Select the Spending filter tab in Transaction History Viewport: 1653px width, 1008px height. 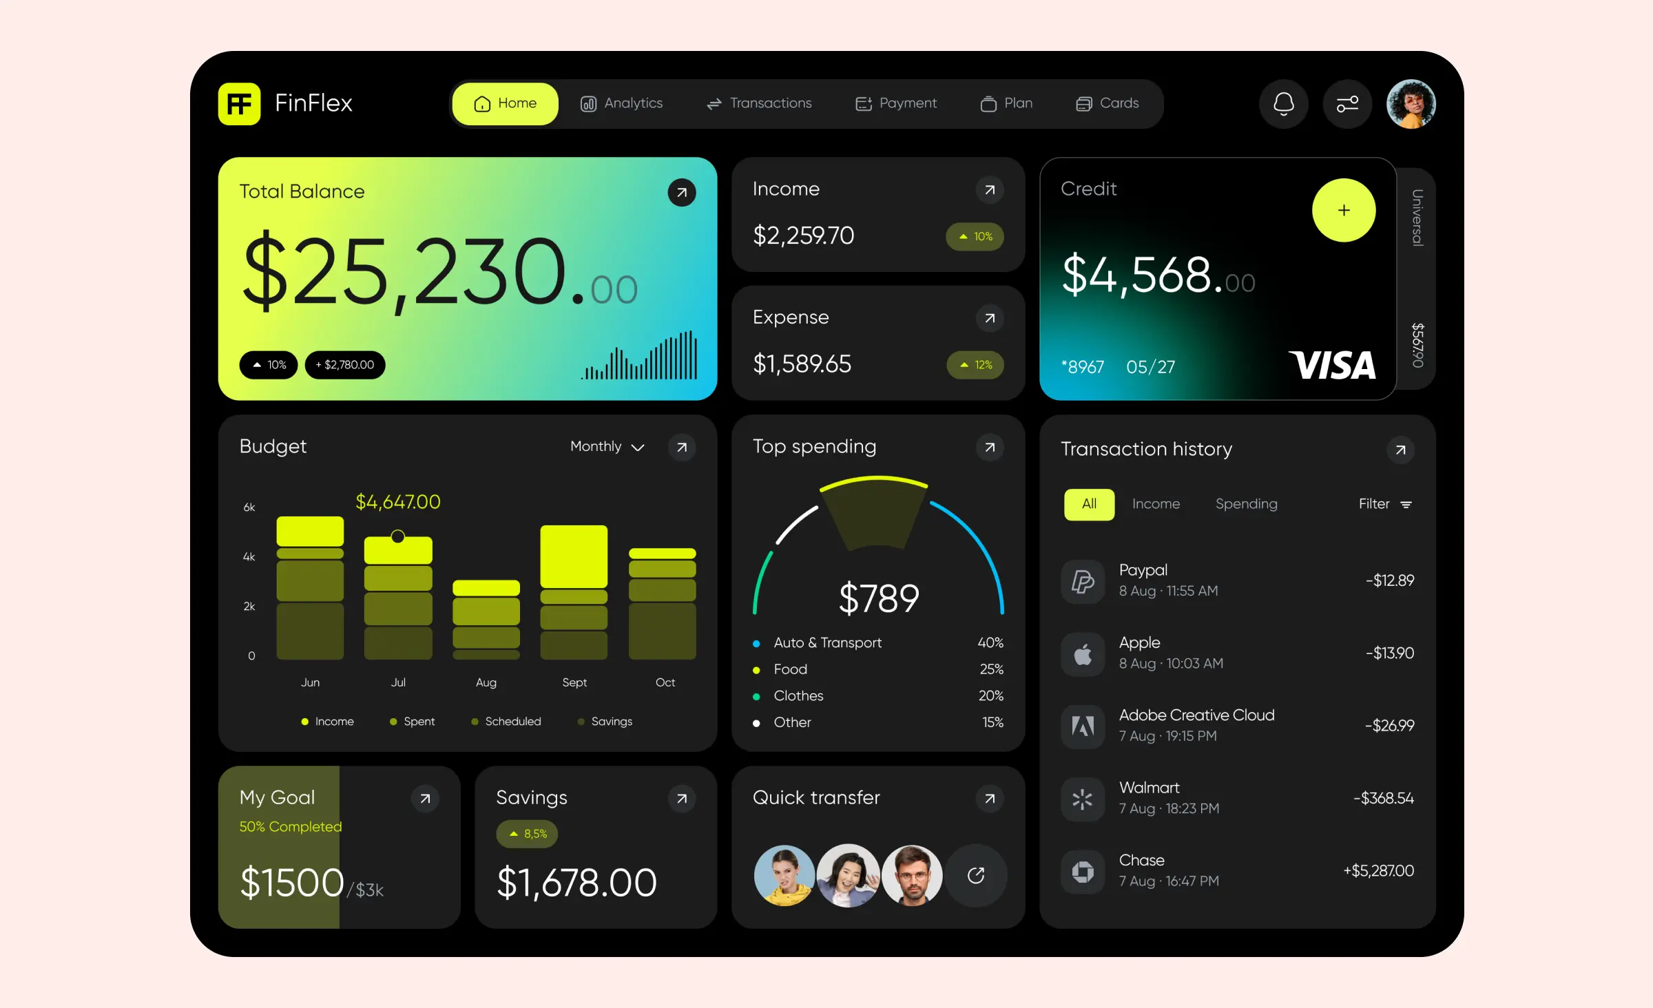pos(1246,504)
